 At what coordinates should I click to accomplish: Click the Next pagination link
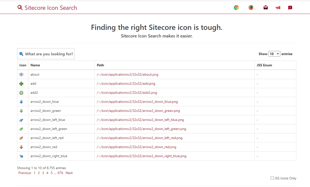(x=69, y=173)
